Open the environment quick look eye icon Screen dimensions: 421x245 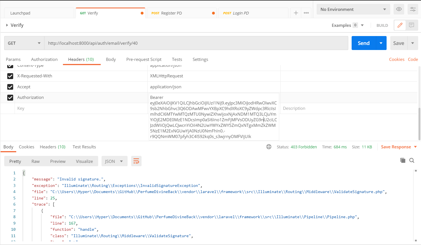399,9
